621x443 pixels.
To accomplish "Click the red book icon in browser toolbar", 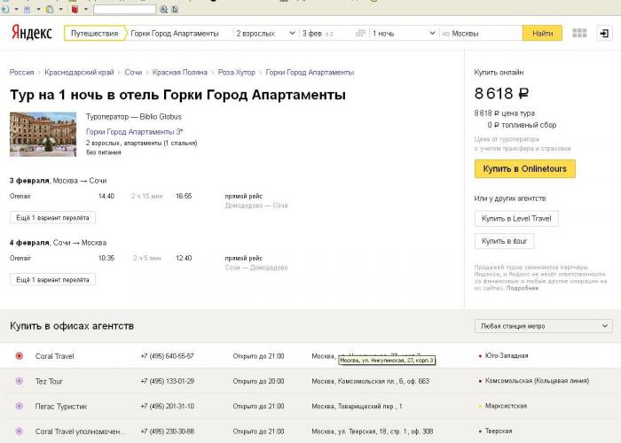I will pos(75,9).
